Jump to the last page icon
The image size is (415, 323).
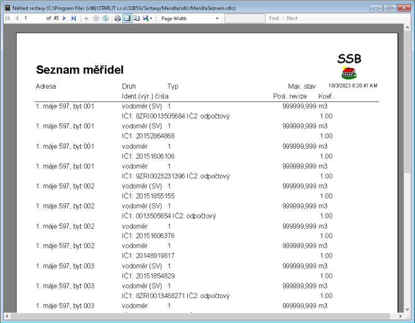coord(73,18)
